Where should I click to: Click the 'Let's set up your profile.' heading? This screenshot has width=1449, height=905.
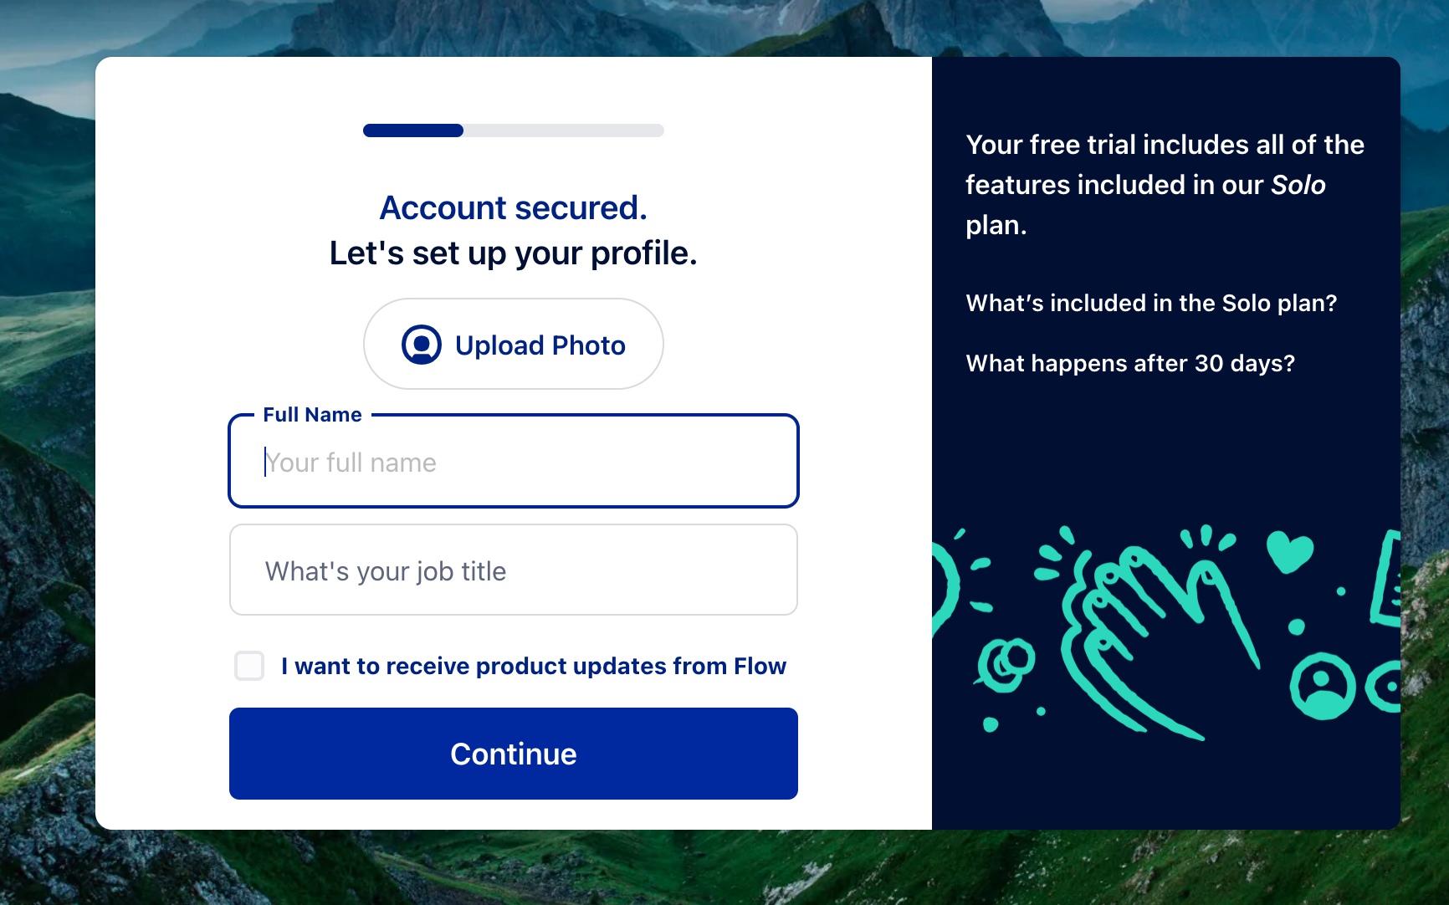514,253
